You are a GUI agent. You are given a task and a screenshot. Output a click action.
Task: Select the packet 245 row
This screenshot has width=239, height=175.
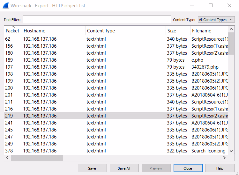coord(116,130)
